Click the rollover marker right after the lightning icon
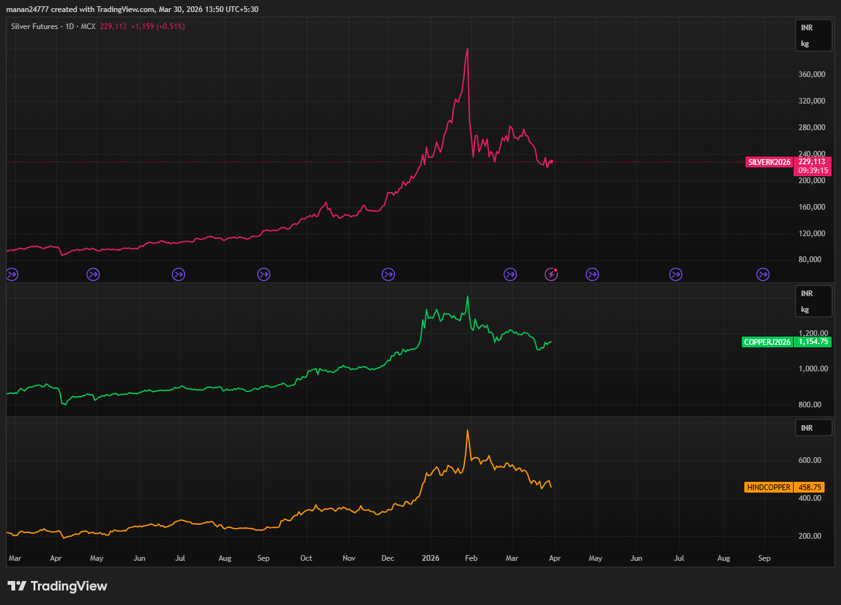The image size is (841, 605). (592, 274)
